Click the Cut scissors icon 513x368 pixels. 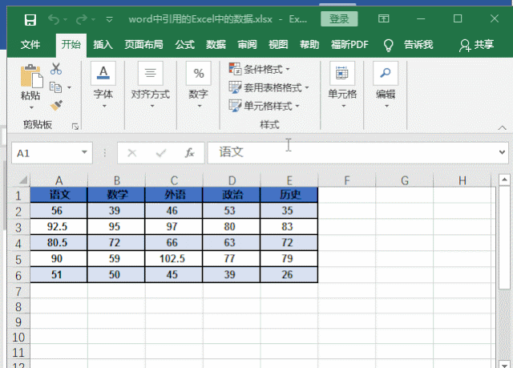click(x=56, y=70)
